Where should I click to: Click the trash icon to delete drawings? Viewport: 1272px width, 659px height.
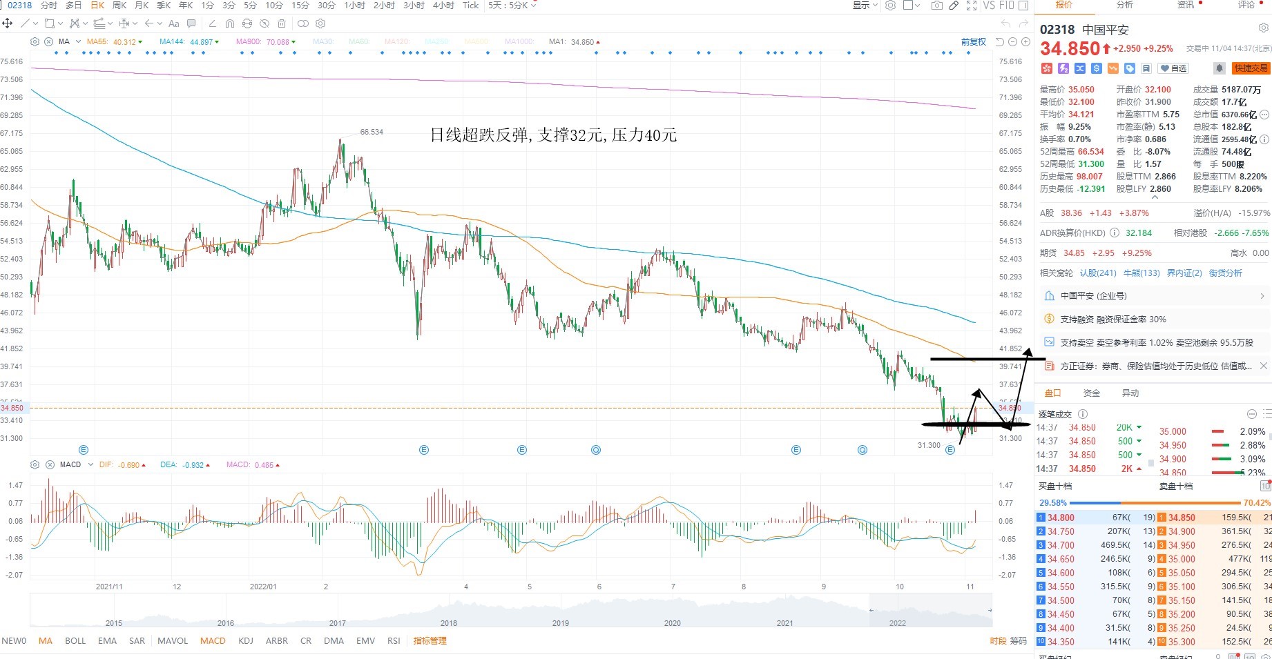pos(282,23)
